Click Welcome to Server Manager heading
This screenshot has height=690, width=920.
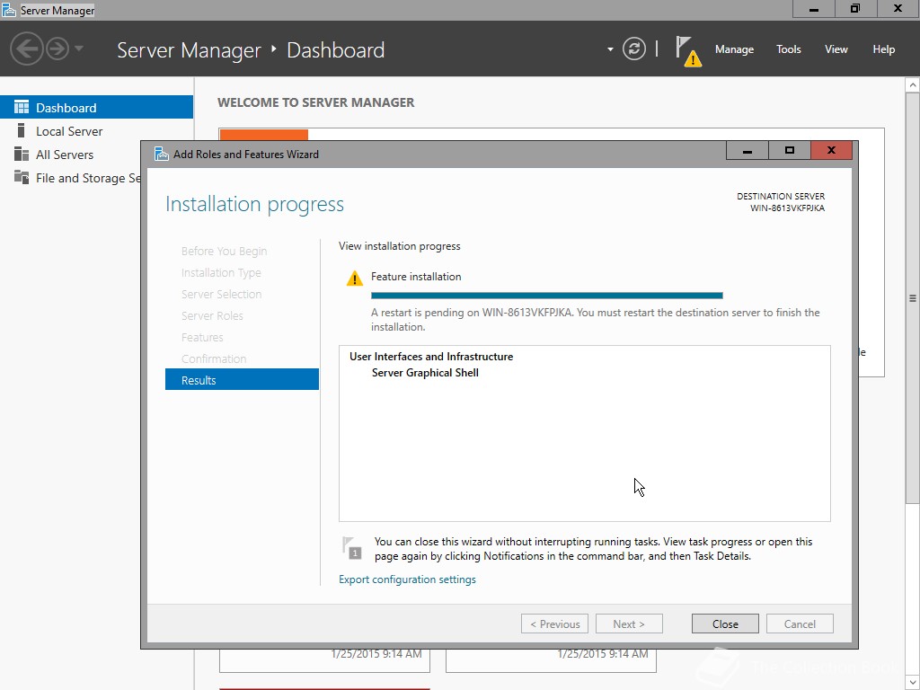[x=315, y=102]
